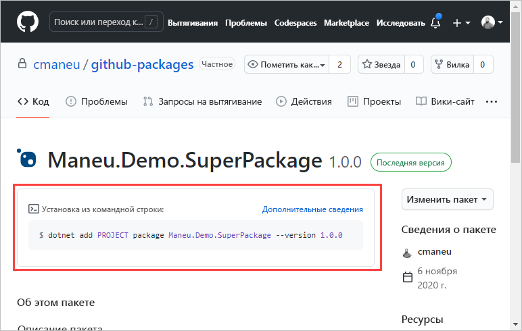Click the version number 1.0.0 by title

(x=346, y=162)
